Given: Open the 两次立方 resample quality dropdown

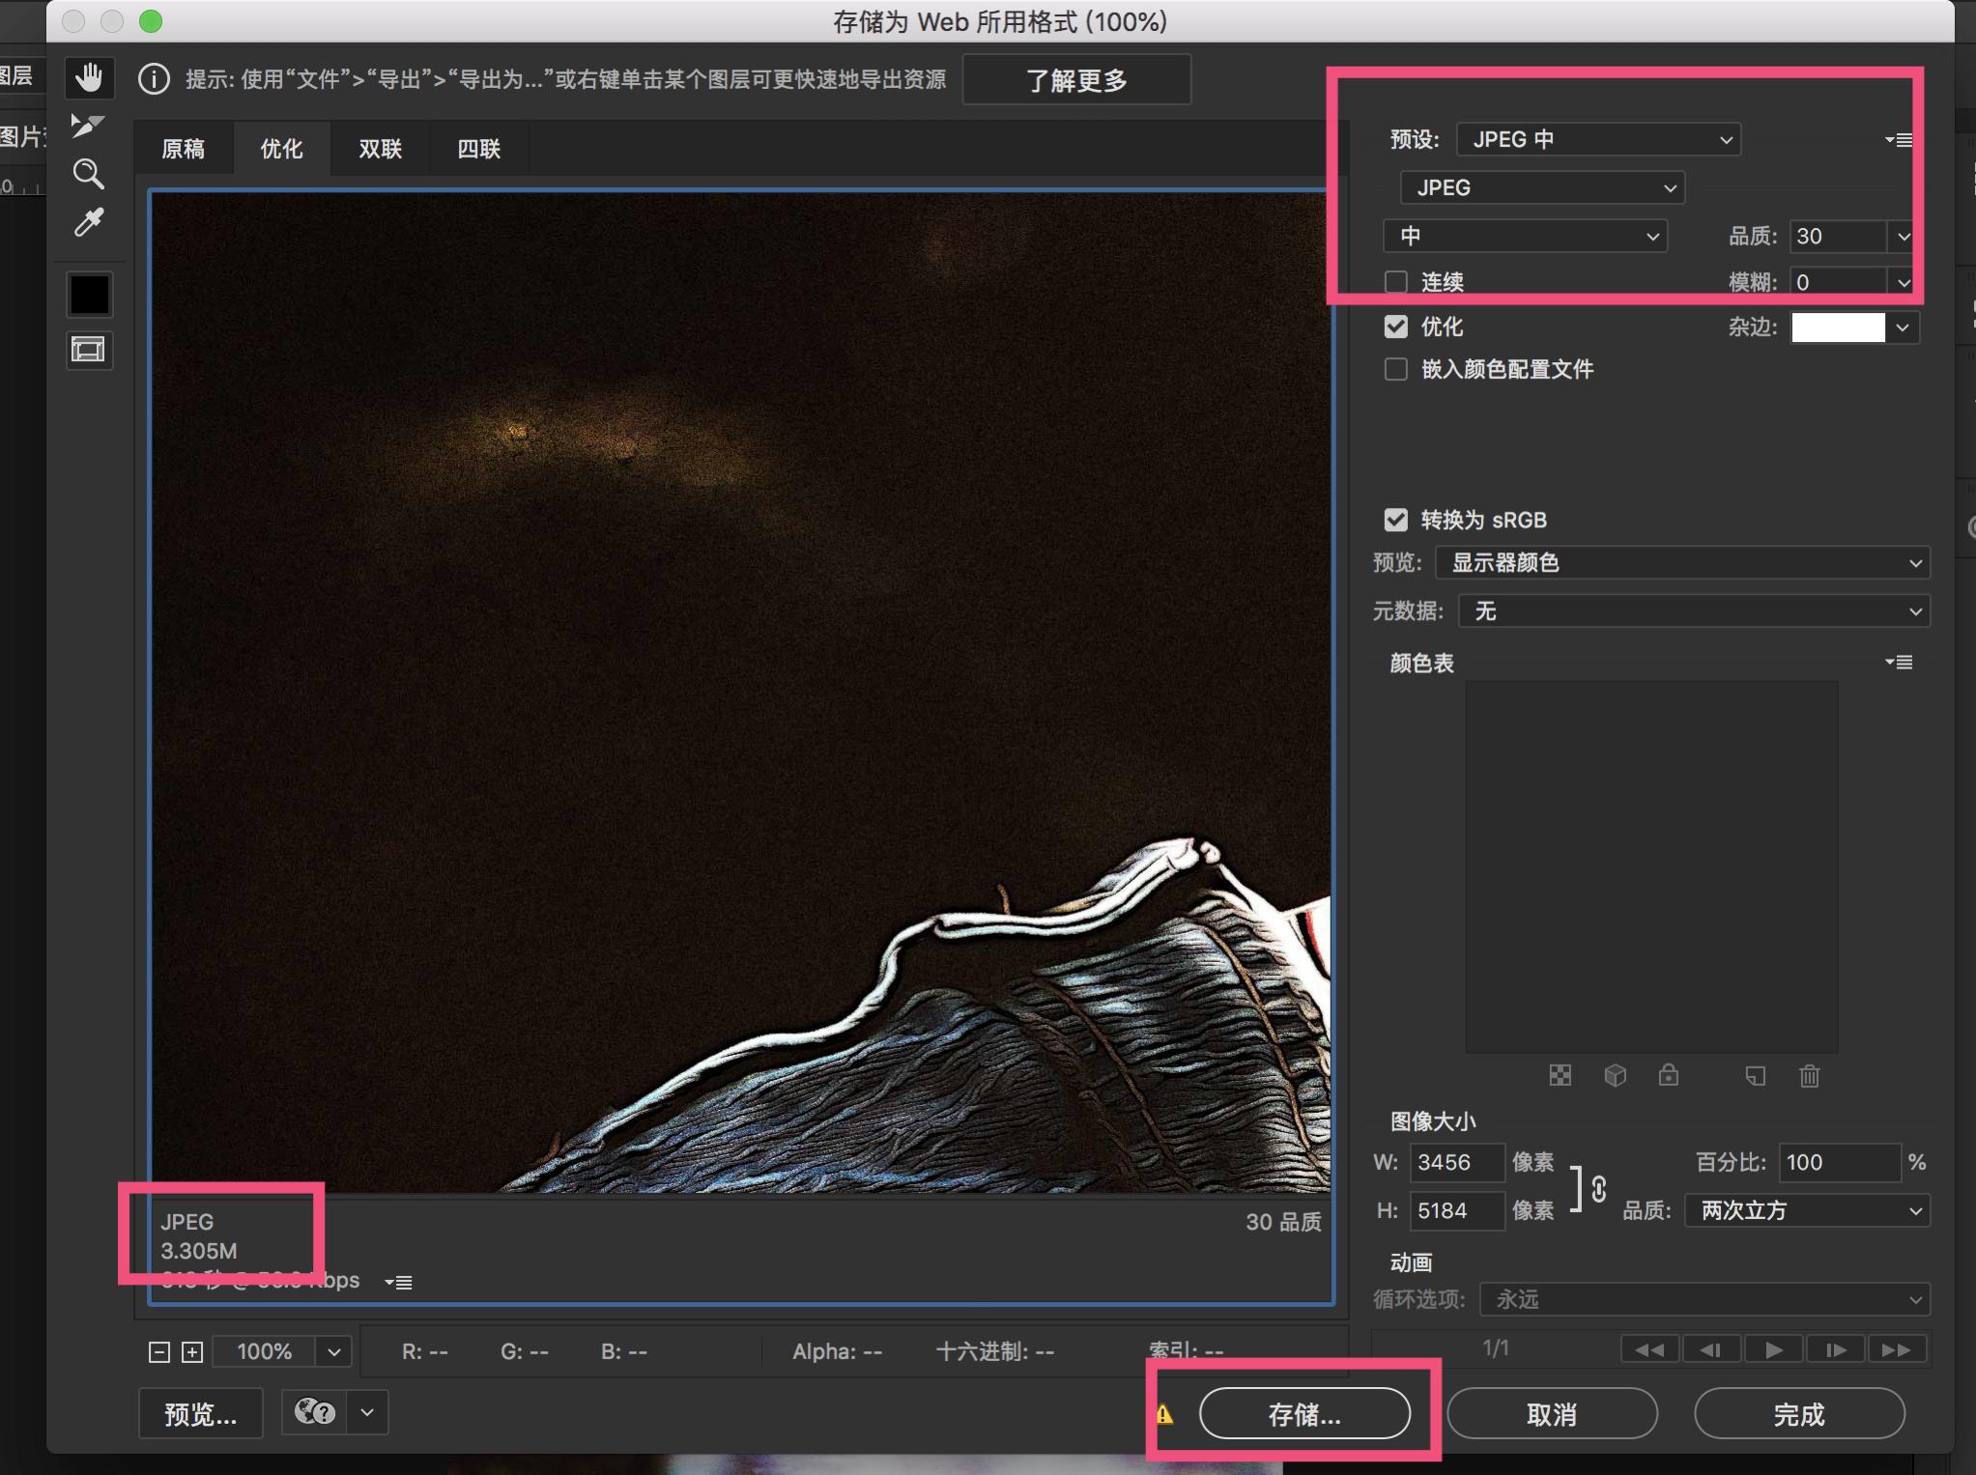Looking at the screenshot, I should [1807, 1210].
